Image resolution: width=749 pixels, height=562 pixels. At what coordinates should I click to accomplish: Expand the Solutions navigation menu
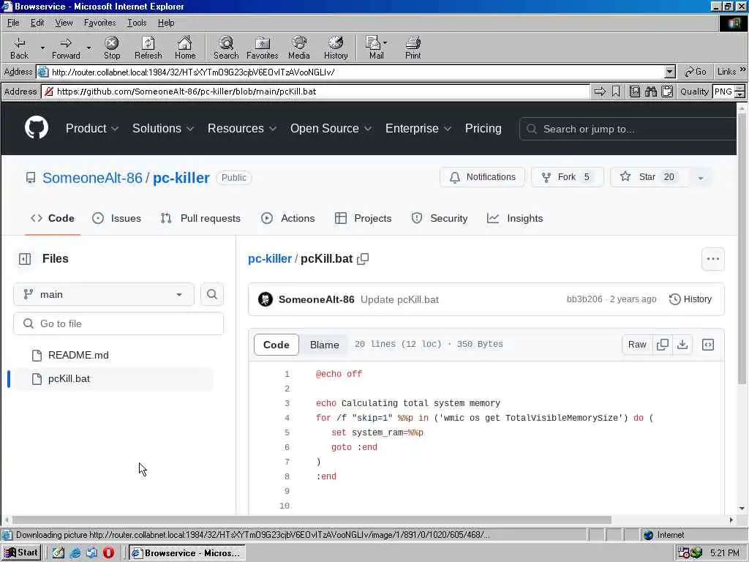(x=163, y=129)
